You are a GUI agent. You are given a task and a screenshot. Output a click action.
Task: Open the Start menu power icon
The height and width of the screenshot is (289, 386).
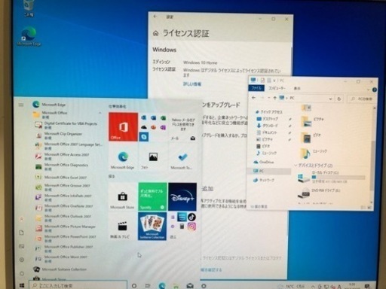click(x=22, y=273)
